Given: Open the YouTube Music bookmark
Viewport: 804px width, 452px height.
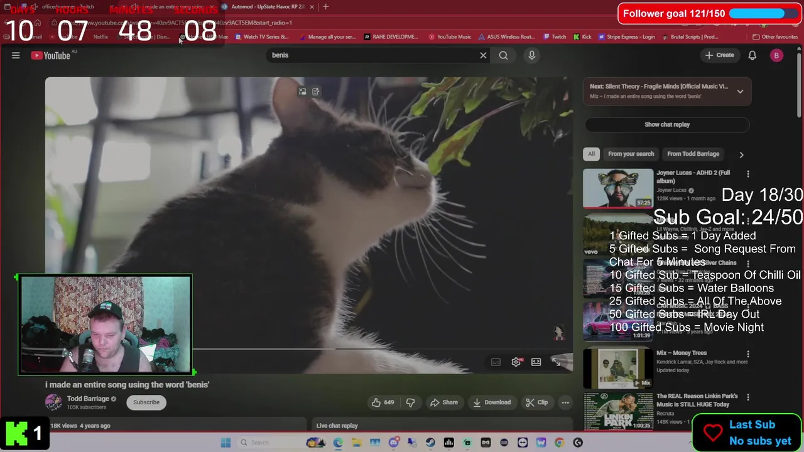Looking at the screenshot, I should [x=450, y=37].
